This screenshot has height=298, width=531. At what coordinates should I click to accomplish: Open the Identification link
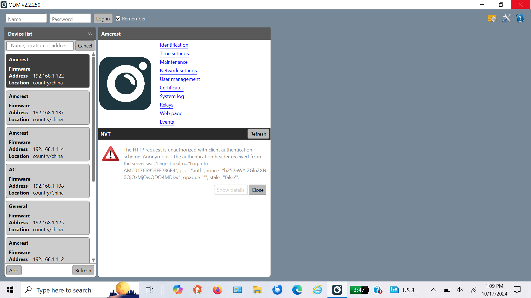pyautogui.click(x=174, y=45)
